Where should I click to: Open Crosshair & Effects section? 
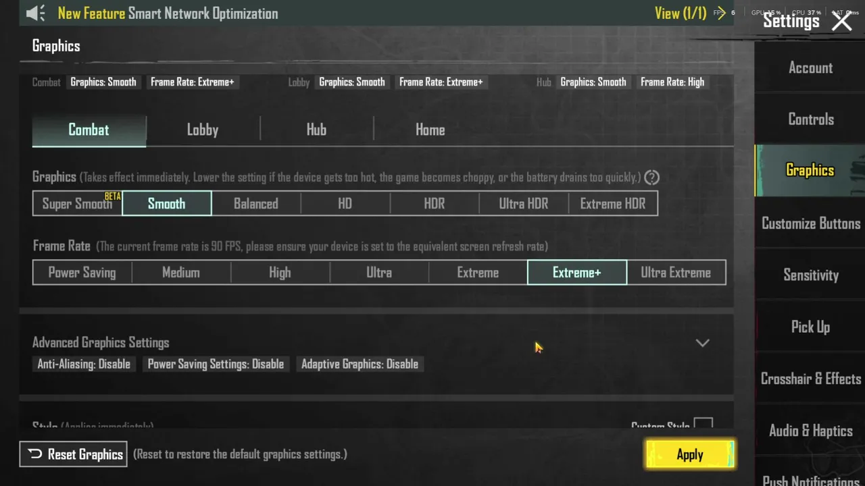[810, 379]
